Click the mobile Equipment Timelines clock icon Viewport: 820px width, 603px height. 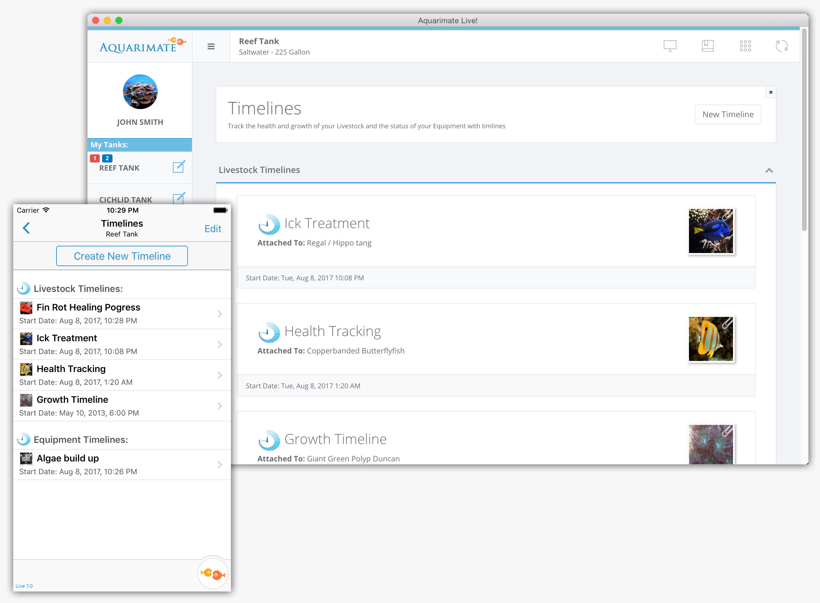click(x=24, y=439)
